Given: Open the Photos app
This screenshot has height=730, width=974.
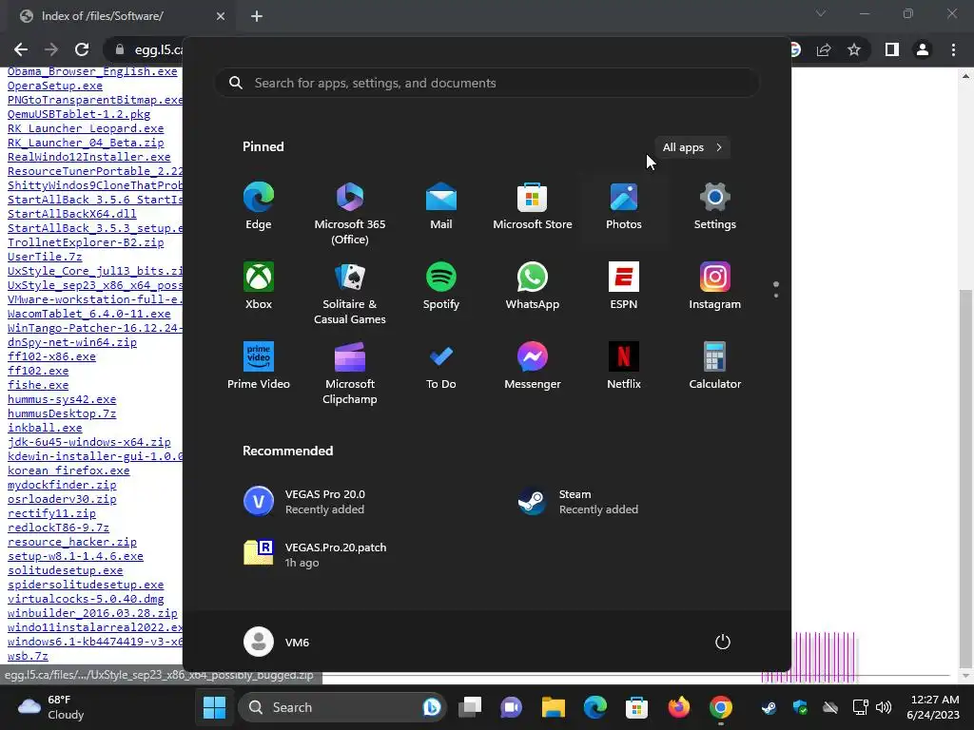Looking at the screenshot, I should pyautogui.click(x=624, y=206).
